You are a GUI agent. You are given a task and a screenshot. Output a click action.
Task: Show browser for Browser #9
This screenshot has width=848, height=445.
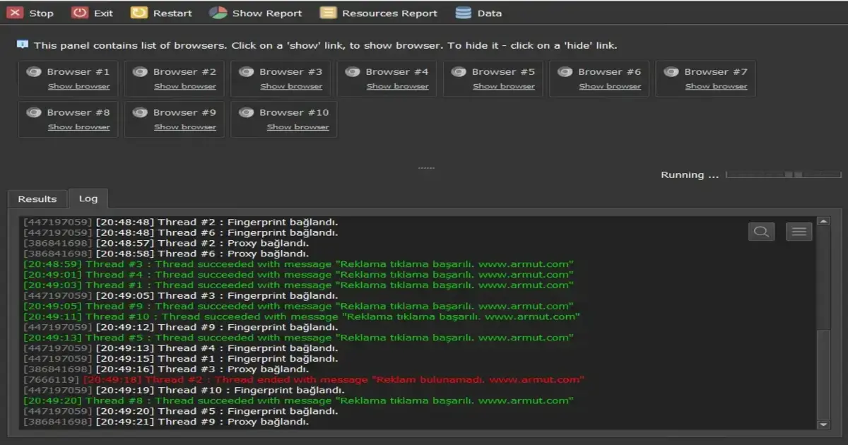[185, 127]
